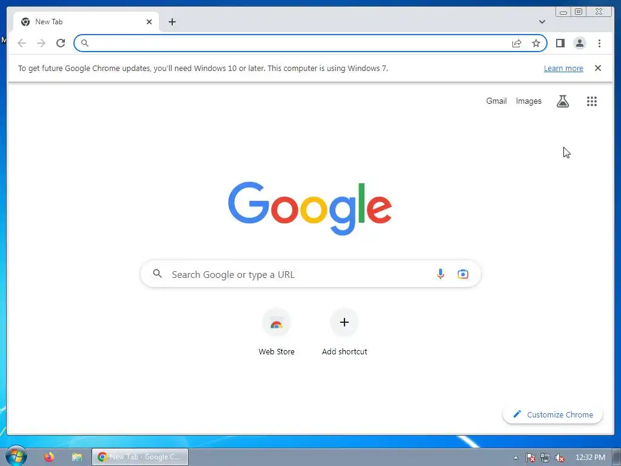Viewport: 621px width, 466px height.
Task: Open the side panel icon
Action: coord(560,43)
